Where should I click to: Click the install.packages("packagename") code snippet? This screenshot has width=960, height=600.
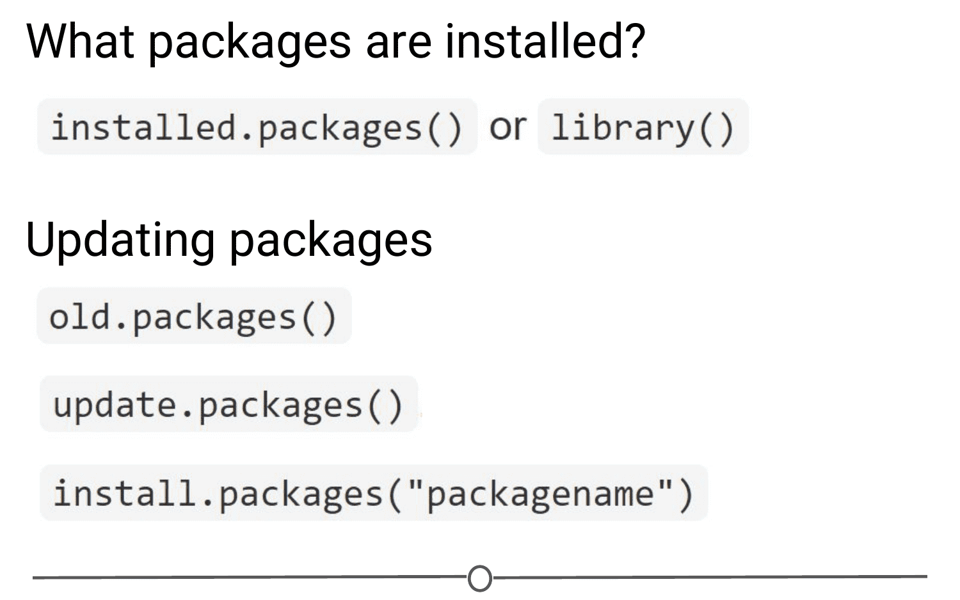tap(374, 493)
